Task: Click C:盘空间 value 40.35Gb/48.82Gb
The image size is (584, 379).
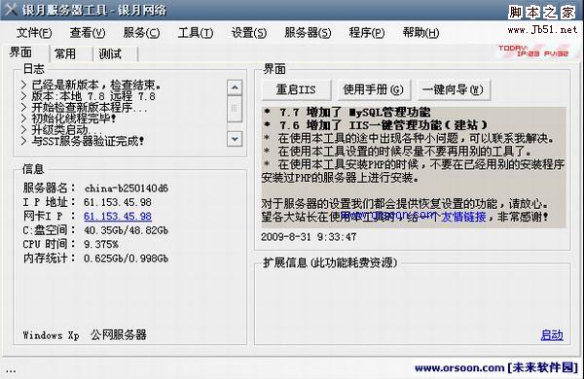Action: pos(126,230)
